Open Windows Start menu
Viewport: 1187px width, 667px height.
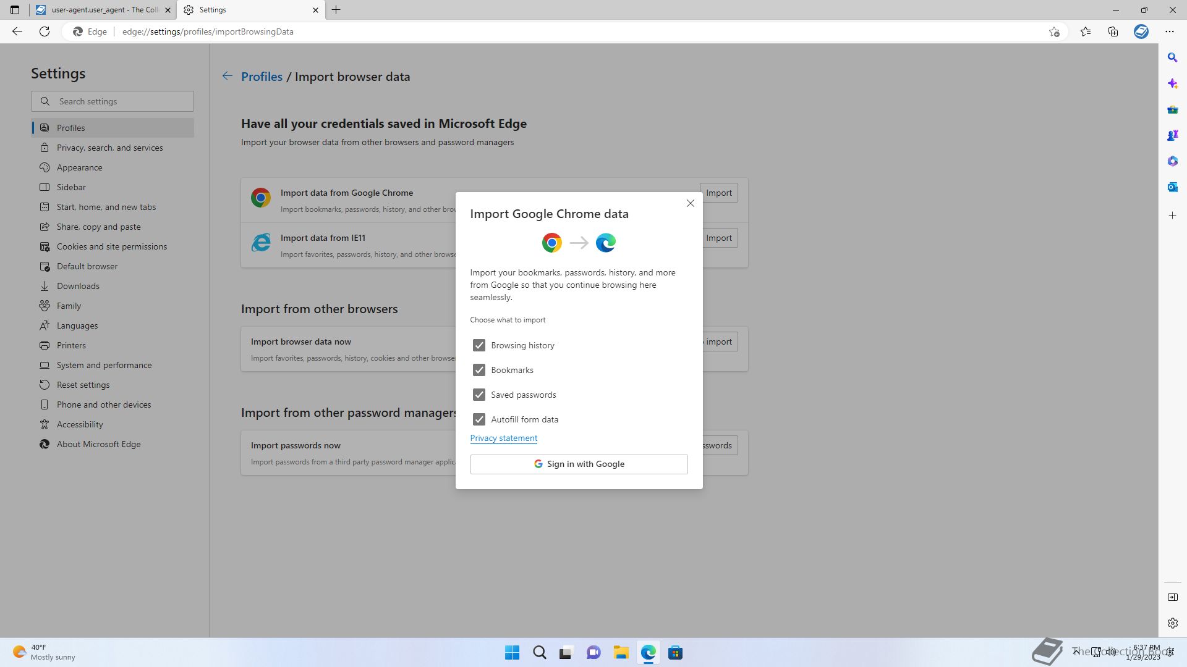click(512, 653)
